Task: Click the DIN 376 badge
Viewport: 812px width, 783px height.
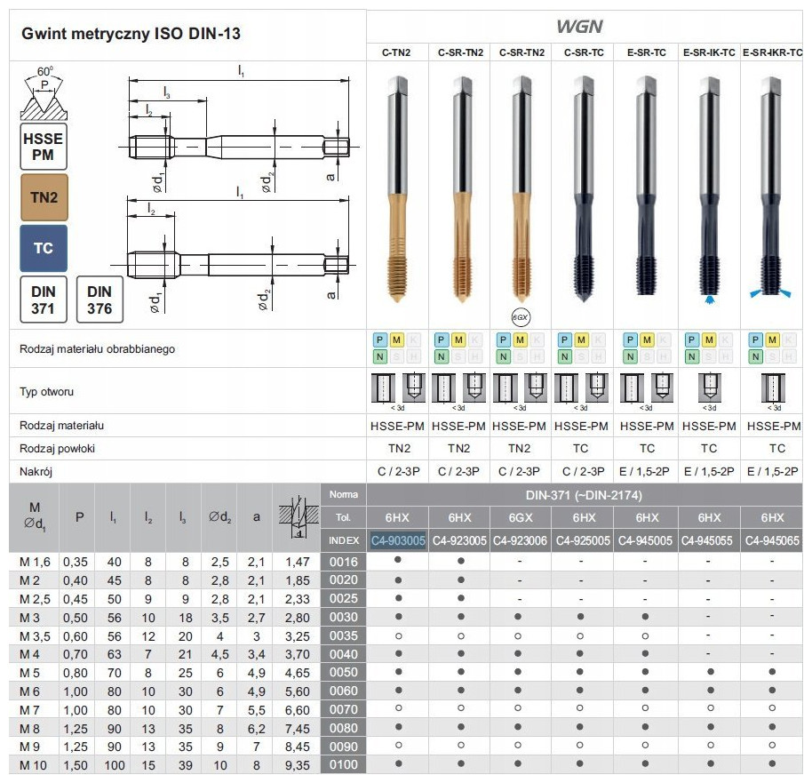Action: coord(100,300)
